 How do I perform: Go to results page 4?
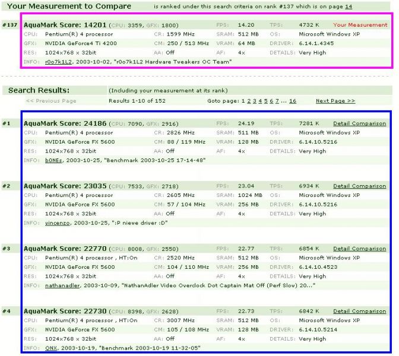tap(260, 101)
